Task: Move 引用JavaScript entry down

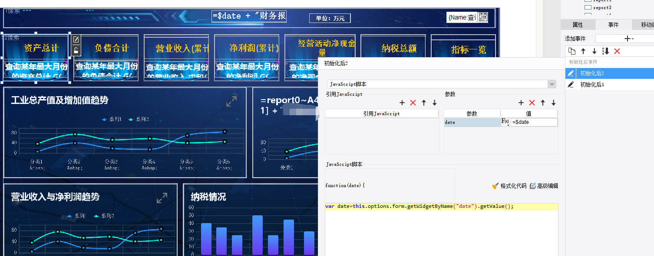Action: [435, 103]
